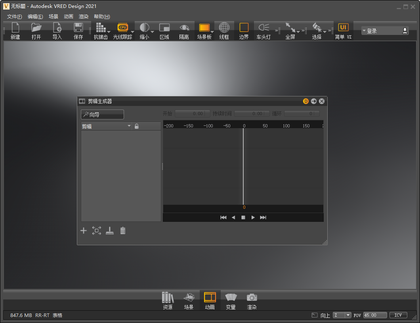The height and width of the screenshot is (323, 420).
Task: Click the 向导 wizard button
Action: 102,115
